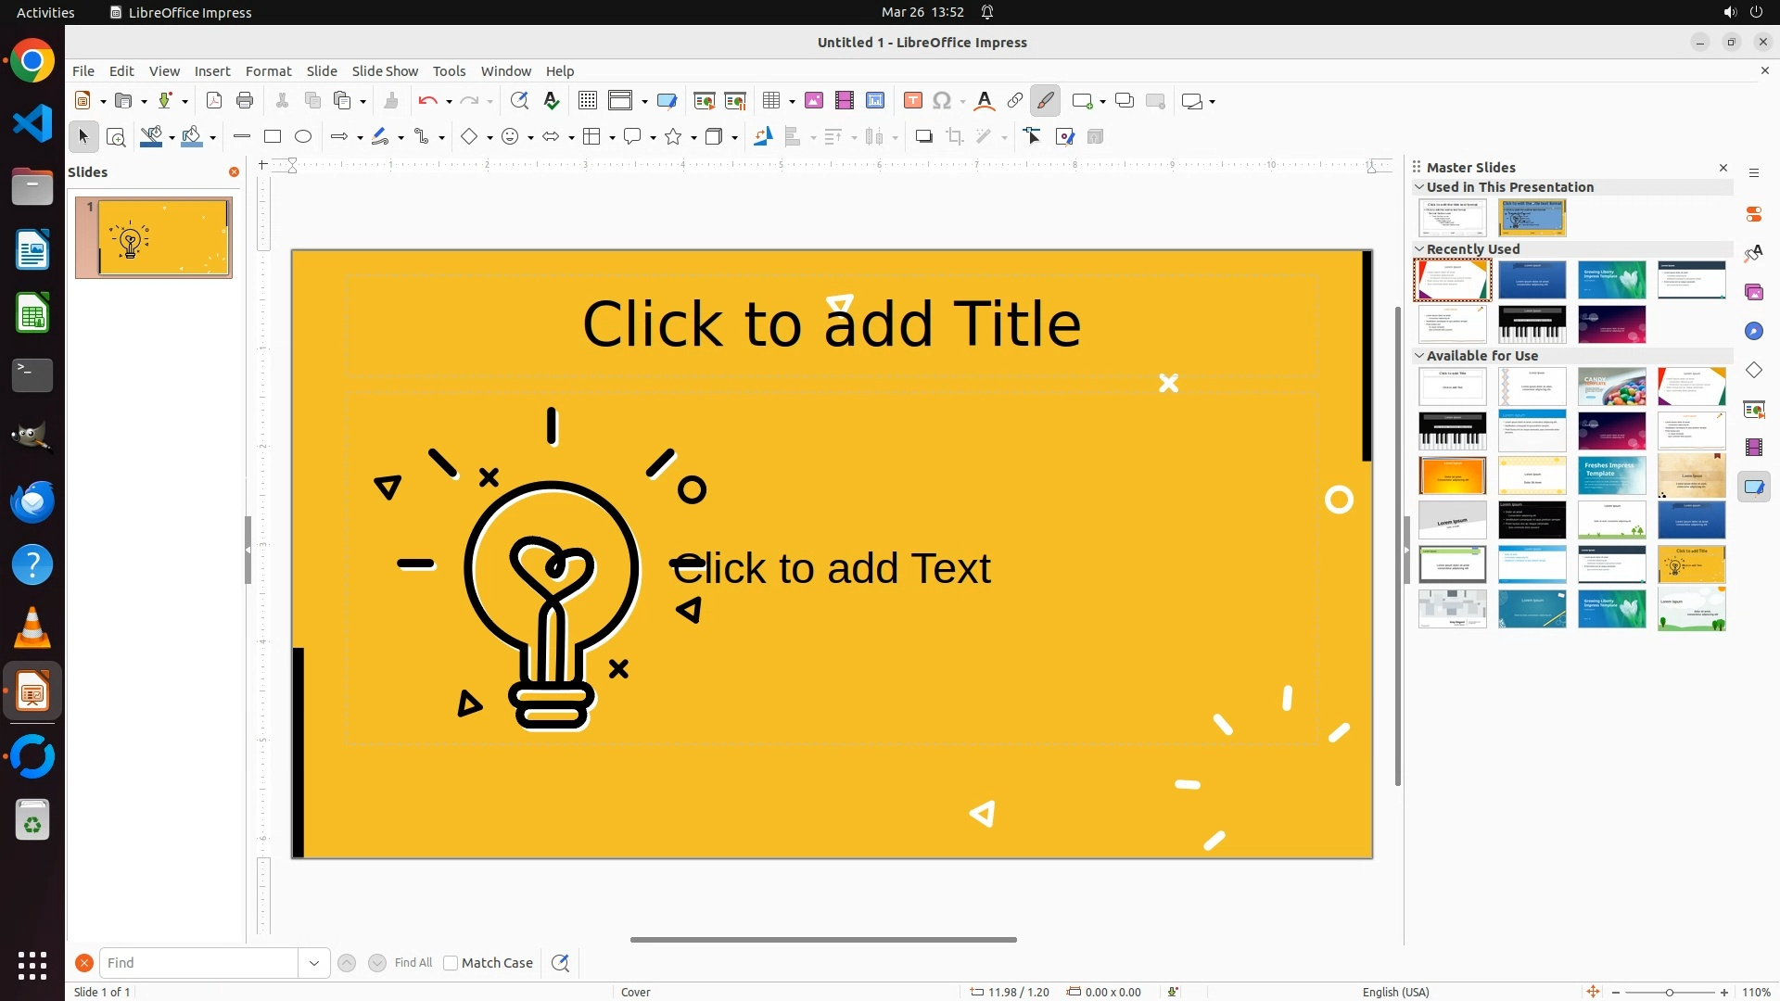This screenshot has width=1780, height=1001.
Task: Click the Insert Table icon
Action: [771, 101]
